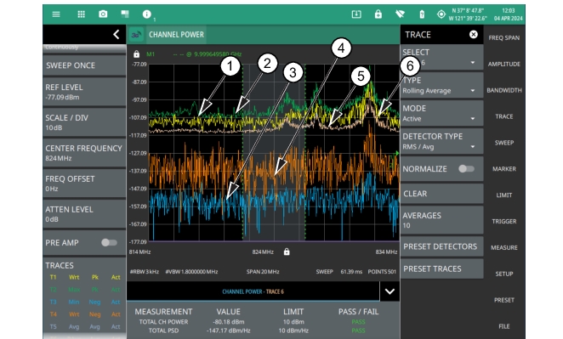Click the padlock icon in the top bar
The image size is (563, 339).
click(x=378, y=14)
